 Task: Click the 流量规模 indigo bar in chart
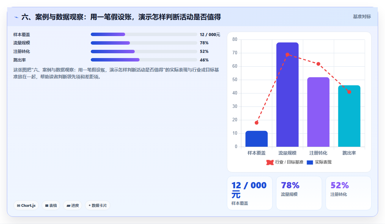pos(287,94)
